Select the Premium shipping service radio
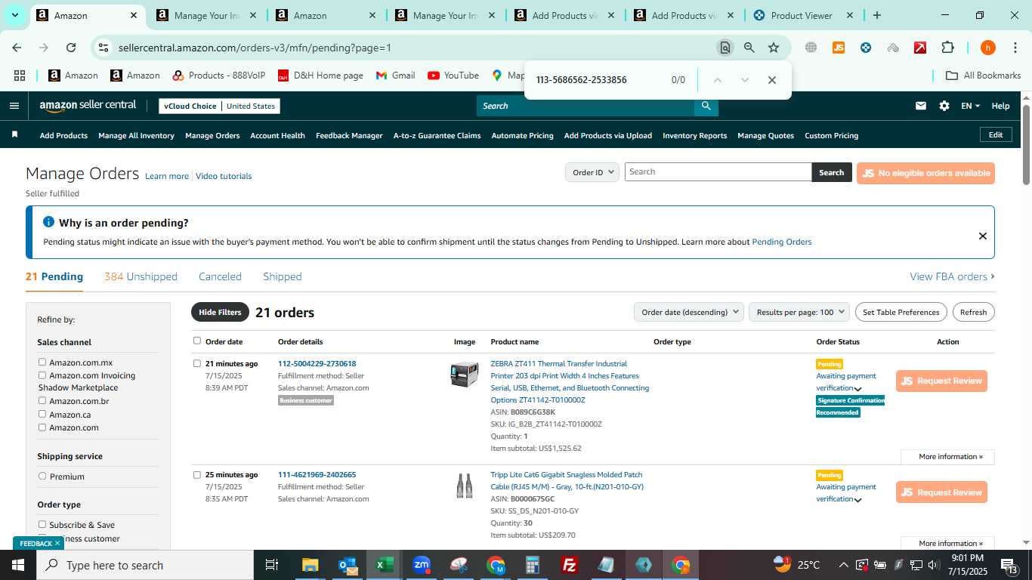 pyautogui.click(x=42, y=477)
